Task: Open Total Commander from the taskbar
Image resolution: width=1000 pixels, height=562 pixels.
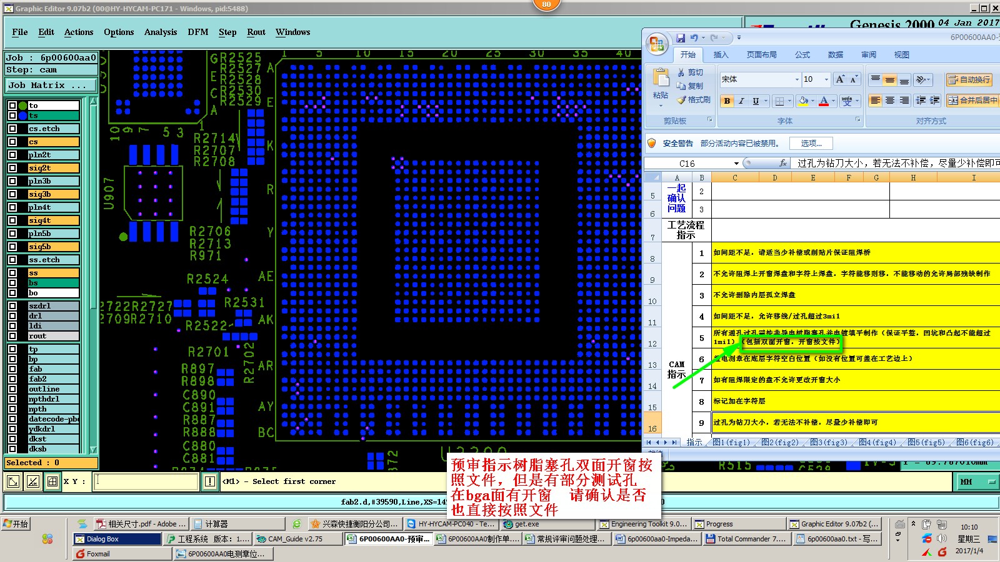Action: tap(746, 539)
